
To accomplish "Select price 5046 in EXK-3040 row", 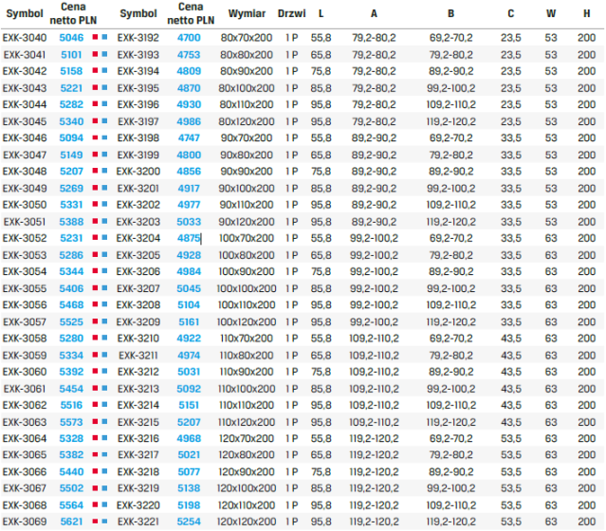I will 71,38.
